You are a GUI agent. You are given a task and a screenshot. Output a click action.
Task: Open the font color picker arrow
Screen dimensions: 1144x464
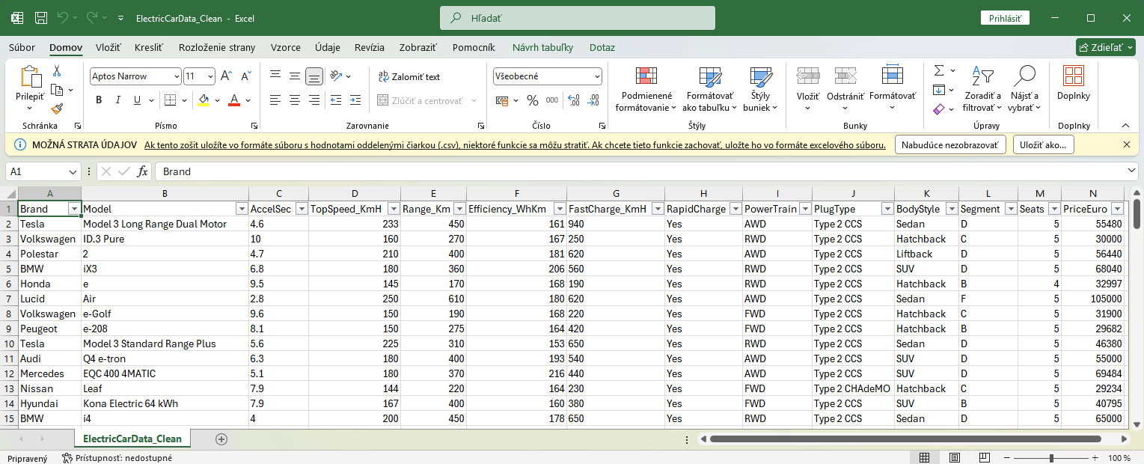[248, 100]
